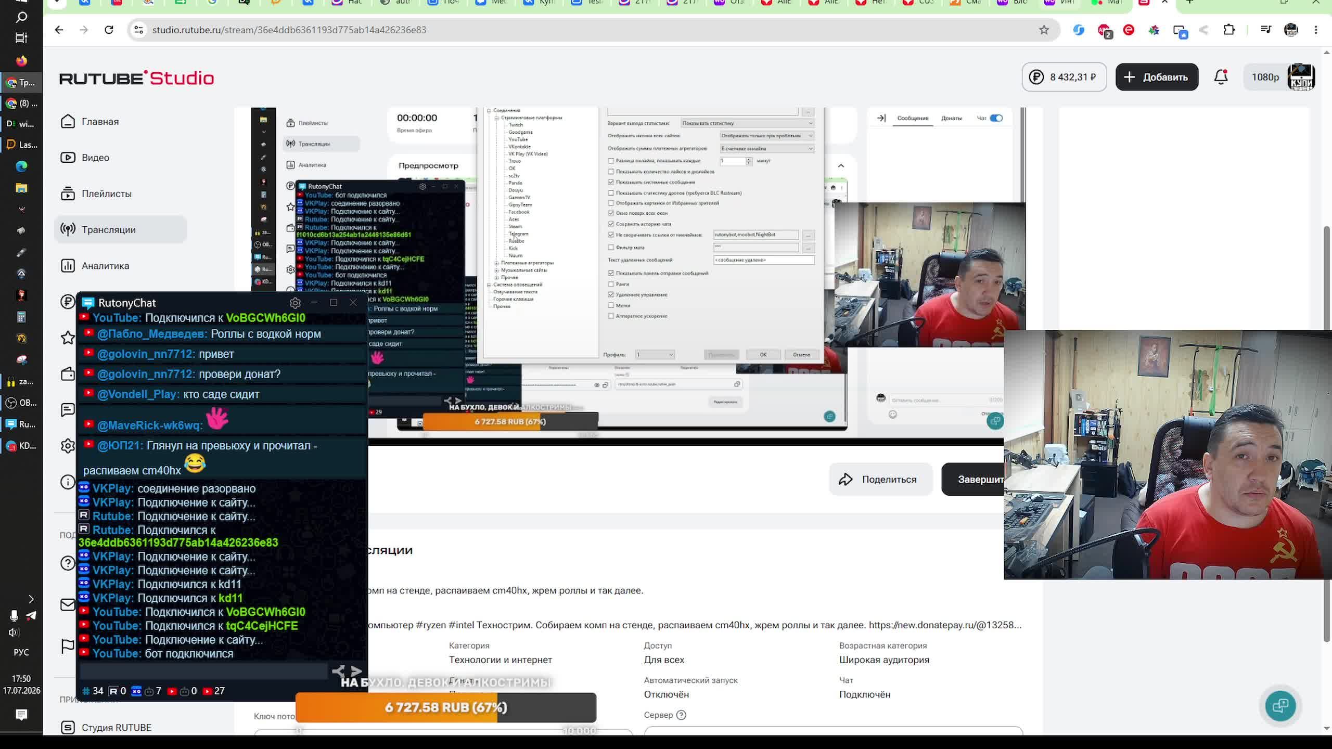Open Главная in RUTUBE Studio sidebar
1332x749 pixels.
pos(89,121)
